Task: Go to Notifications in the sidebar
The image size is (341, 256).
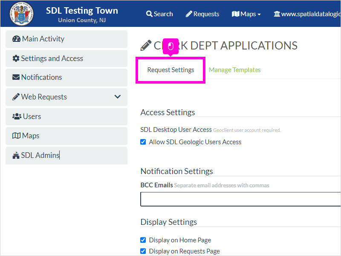Action: click(66, 78)
